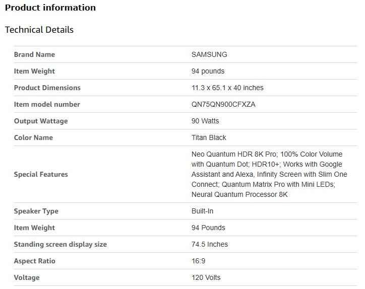Click the 74.5 Inches value
365x289 pixels.
click(210, 244)
